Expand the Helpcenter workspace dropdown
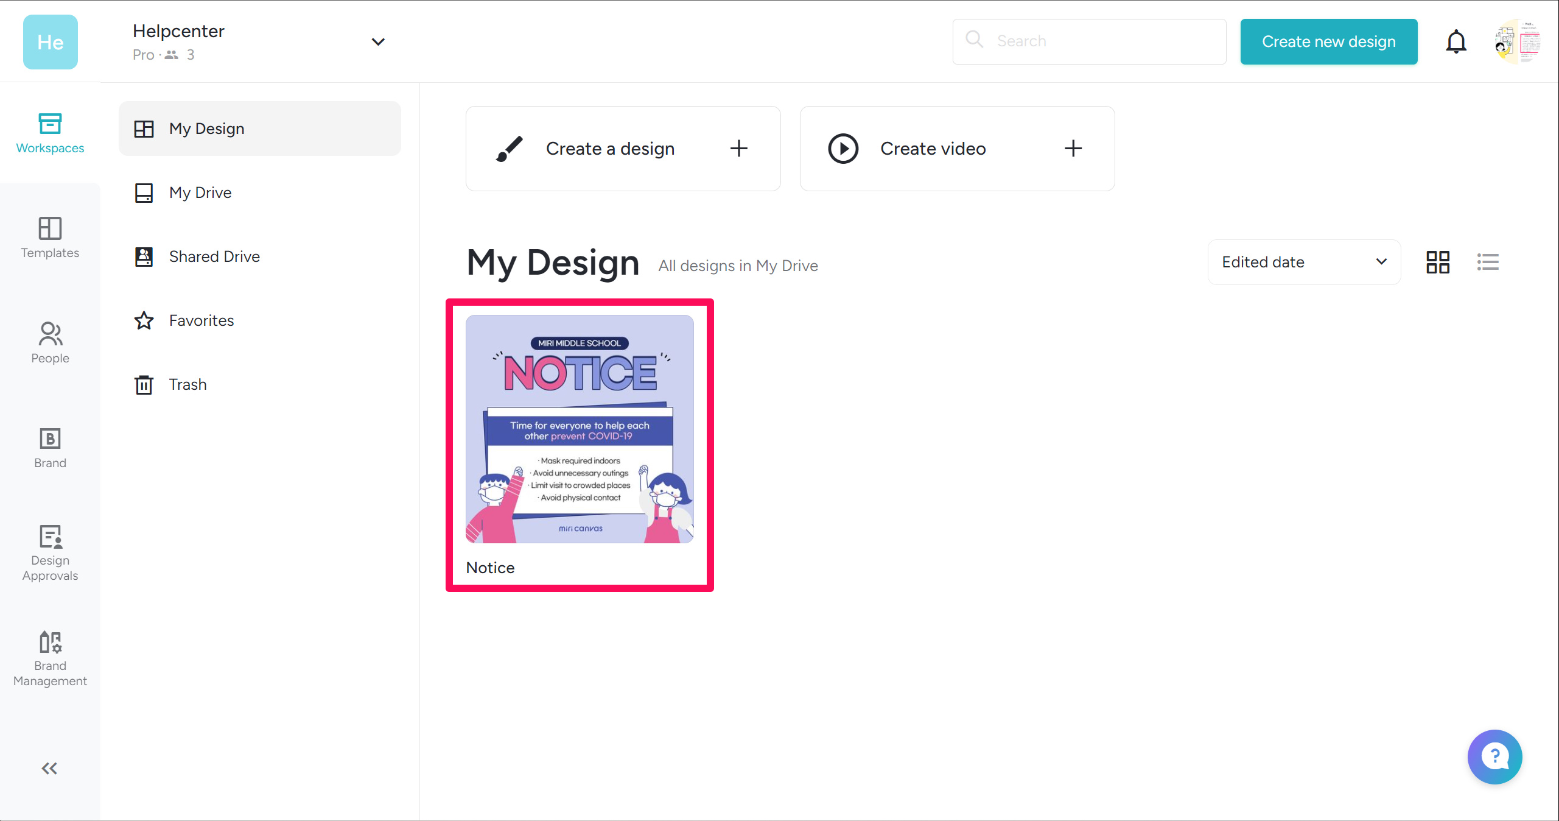Viewport: 1559px width, 821px height. click(378, 42)
